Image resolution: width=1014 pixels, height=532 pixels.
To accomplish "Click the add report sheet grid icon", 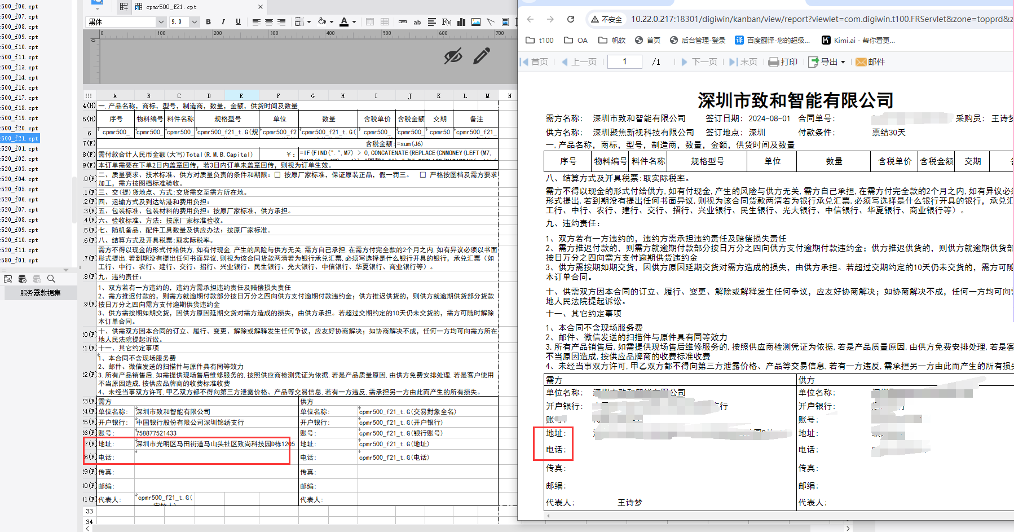I will [124, 7].
